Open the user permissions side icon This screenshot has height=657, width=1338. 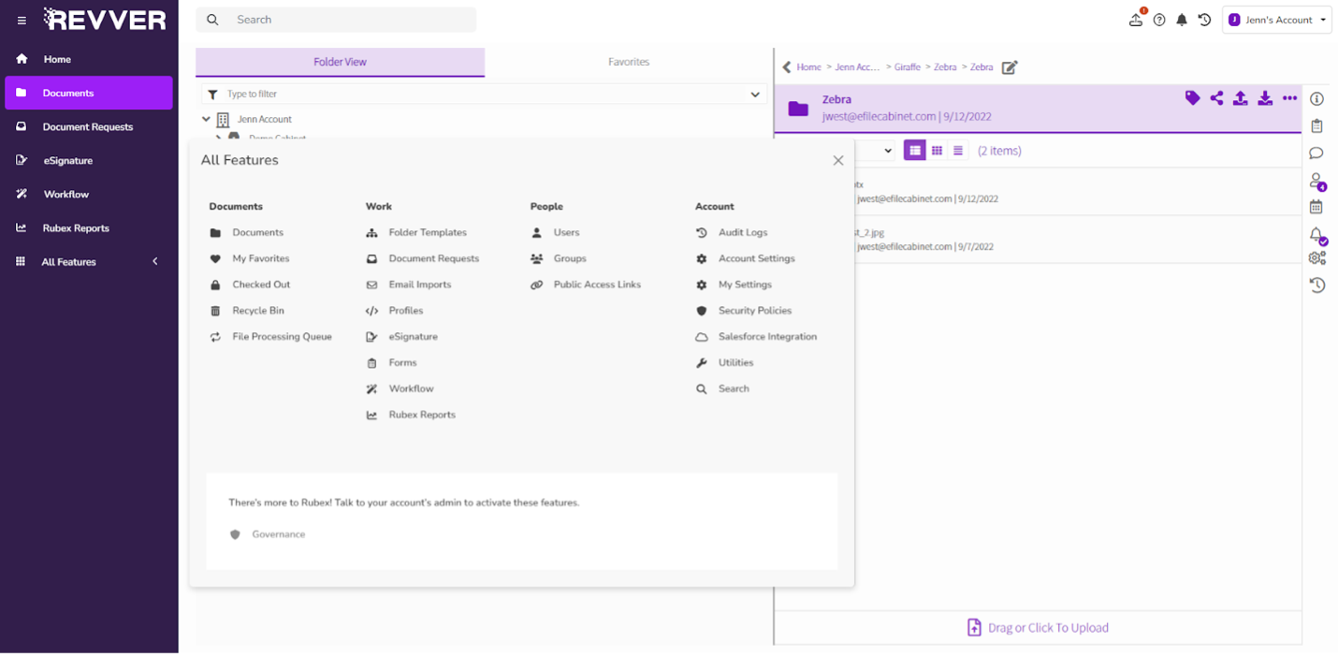(x=1317, y=181)
